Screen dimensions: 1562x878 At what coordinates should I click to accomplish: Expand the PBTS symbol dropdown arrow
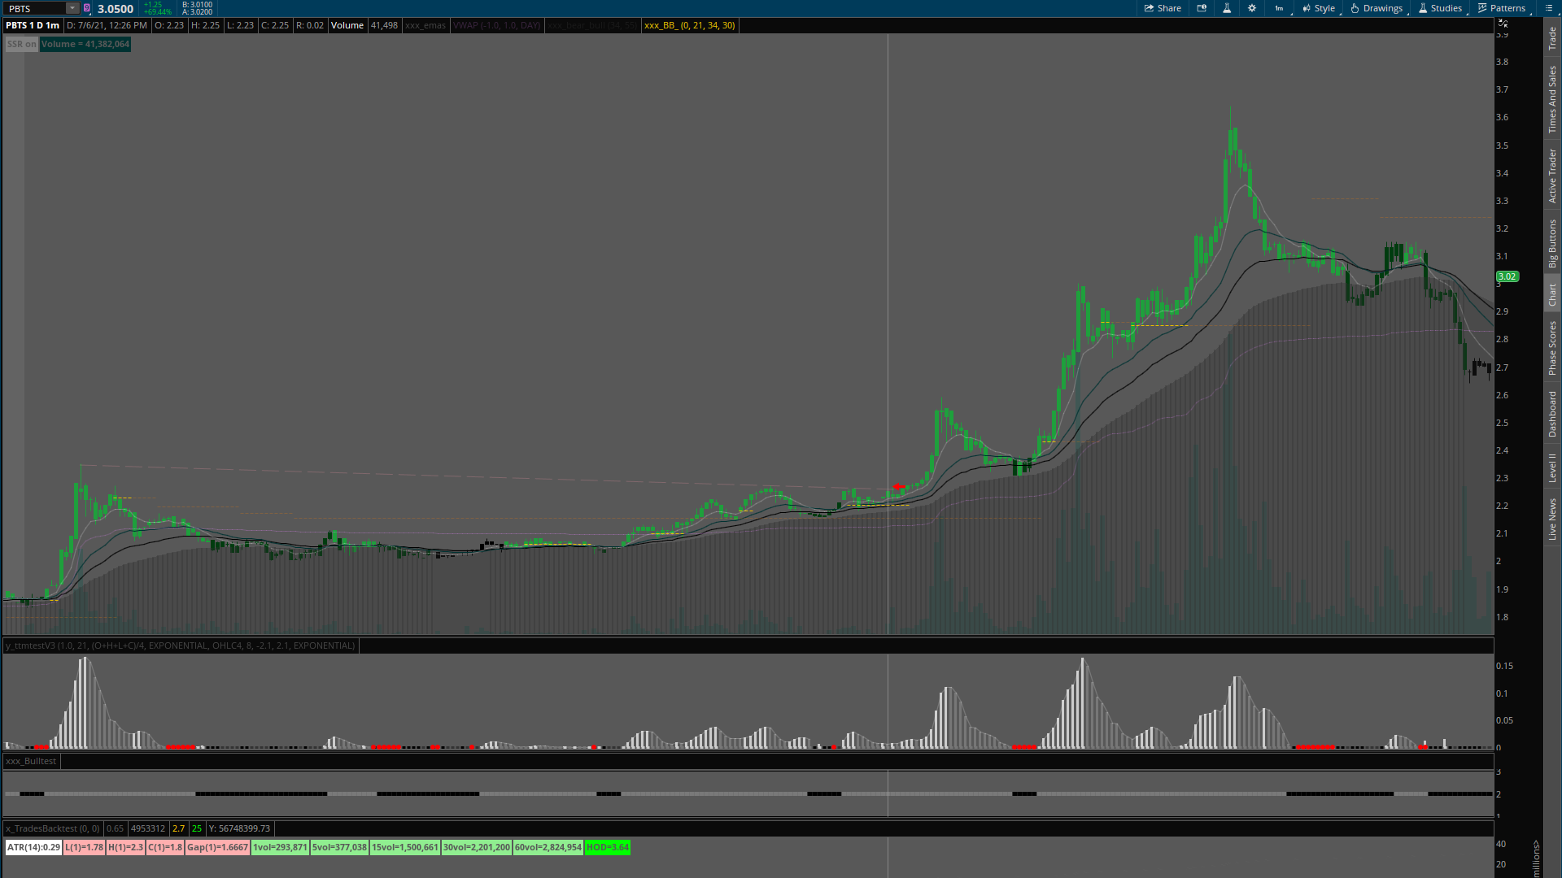click(x=72, y=8)
